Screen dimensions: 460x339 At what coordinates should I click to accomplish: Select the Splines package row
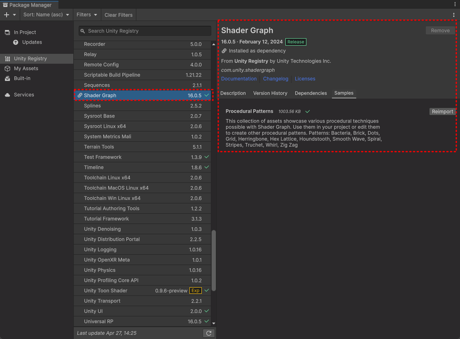[142, 106]
